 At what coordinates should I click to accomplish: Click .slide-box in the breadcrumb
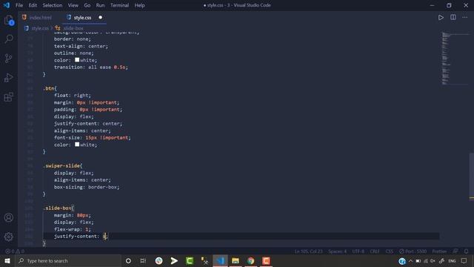click(x=73, y=28)
